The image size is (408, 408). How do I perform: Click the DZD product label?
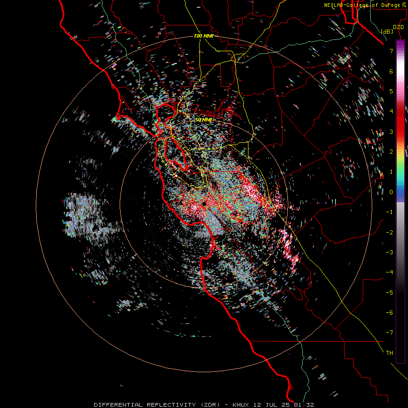[398, 27]
